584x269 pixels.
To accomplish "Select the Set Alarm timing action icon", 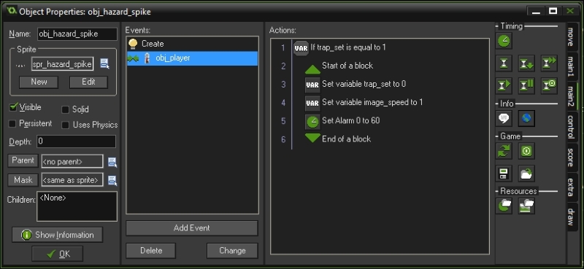I will (x=504, y=41).
